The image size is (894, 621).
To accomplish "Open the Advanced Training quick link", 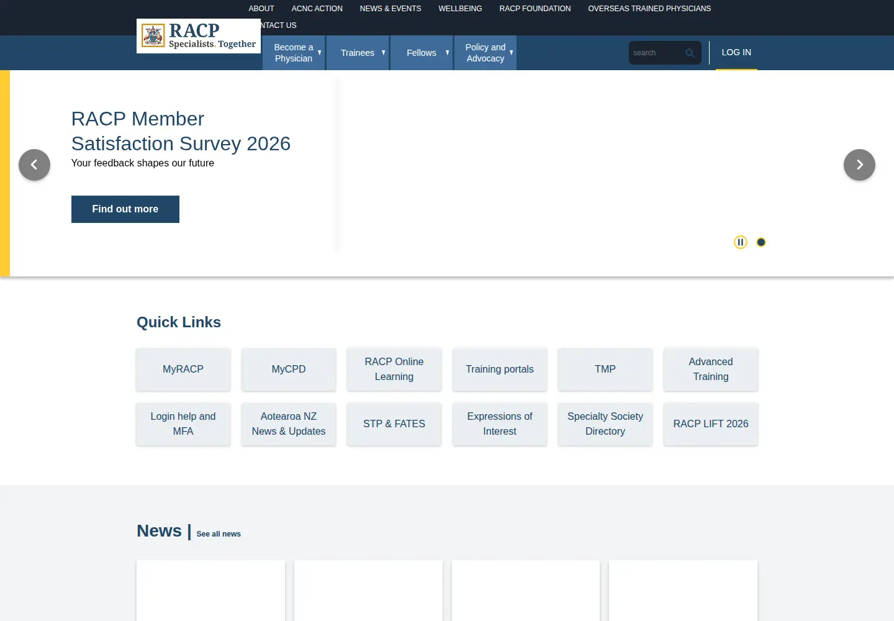I will click(711, 369).
